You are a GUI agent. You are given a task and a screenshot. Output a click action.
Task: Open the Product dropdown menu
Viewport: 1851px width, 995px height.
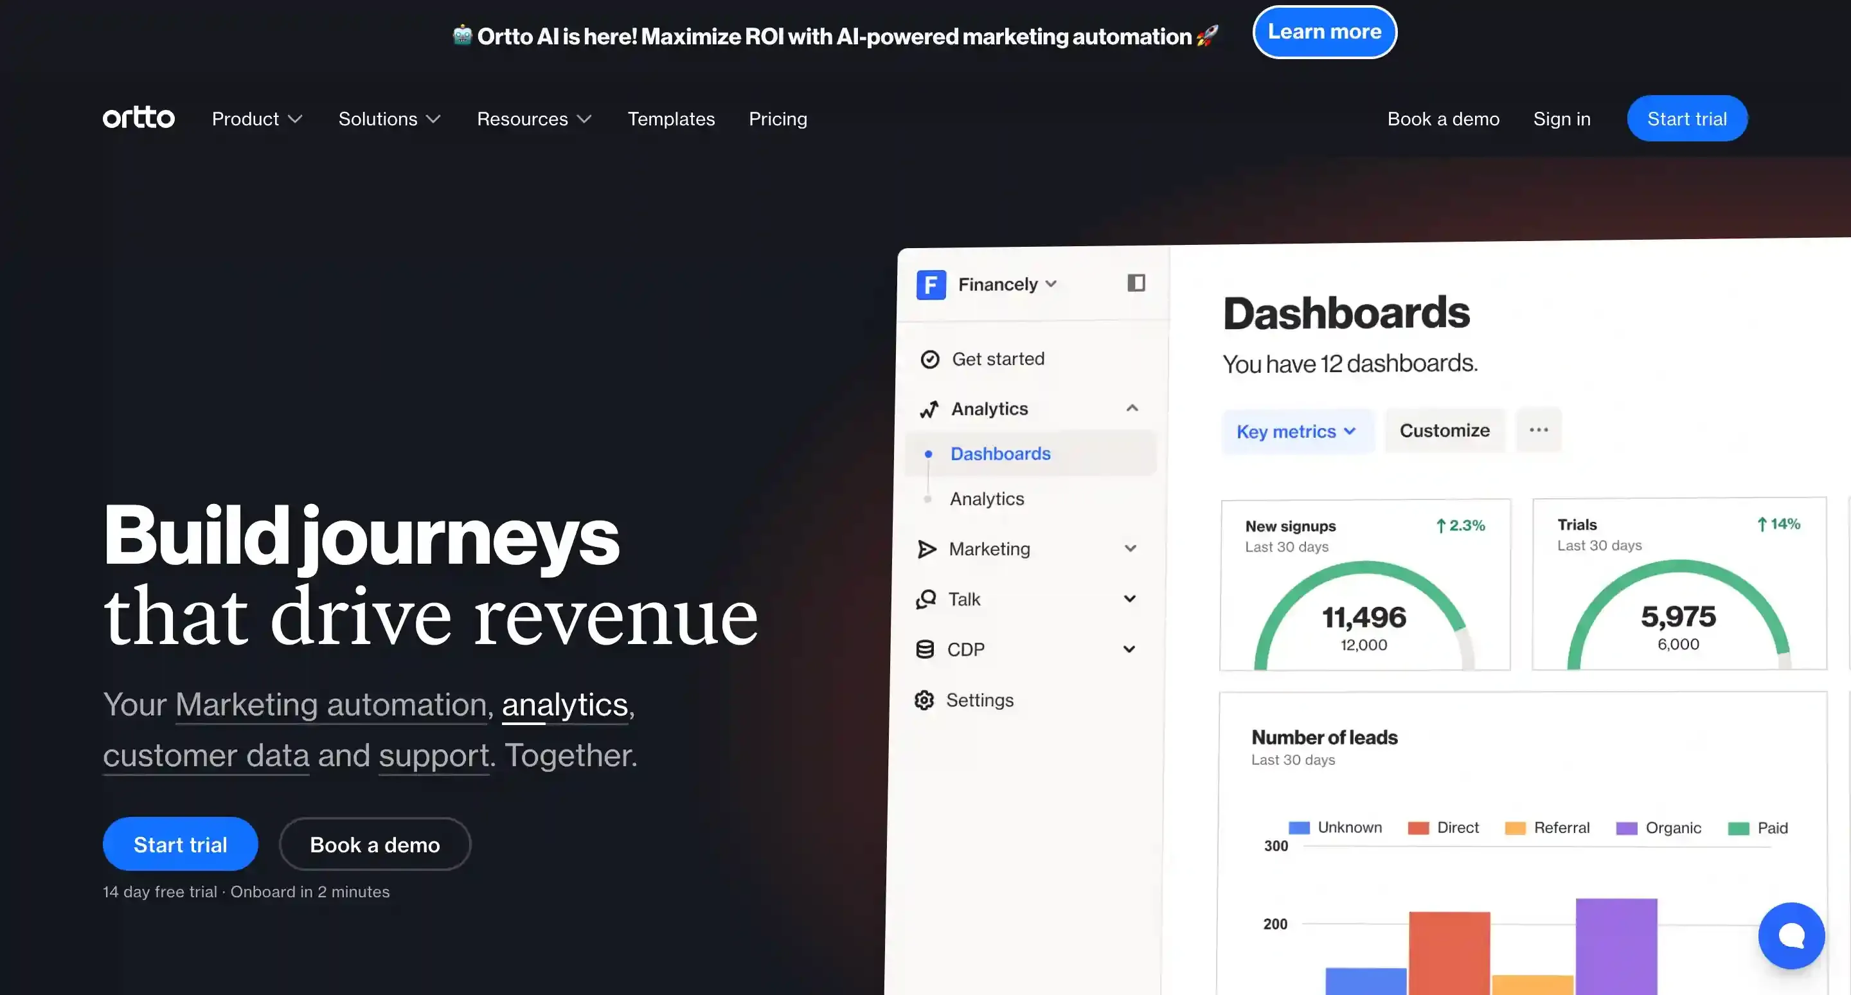[256, 118]
